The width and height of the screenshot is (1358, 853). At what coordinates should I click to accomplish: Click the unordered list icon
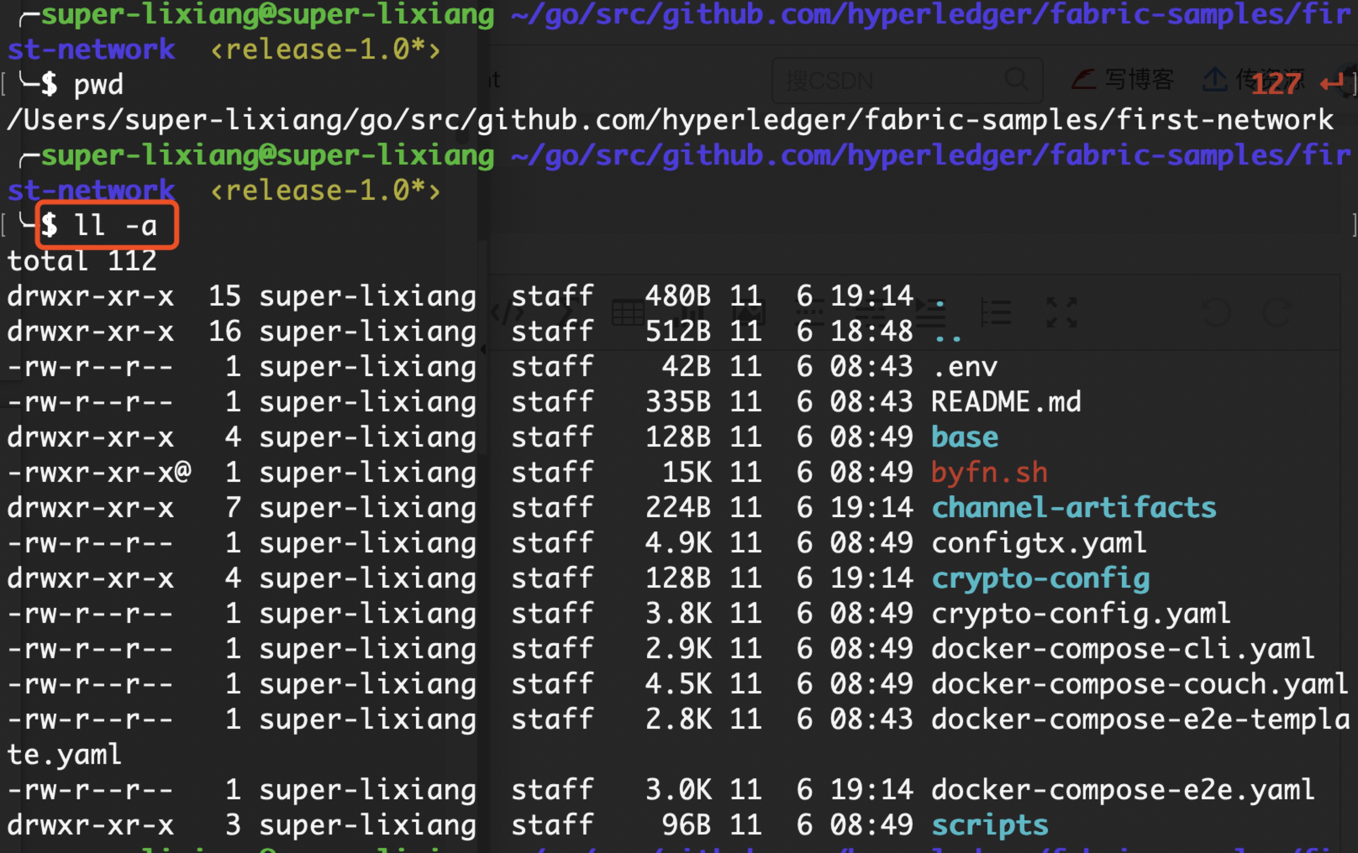(x=811, y=313)
